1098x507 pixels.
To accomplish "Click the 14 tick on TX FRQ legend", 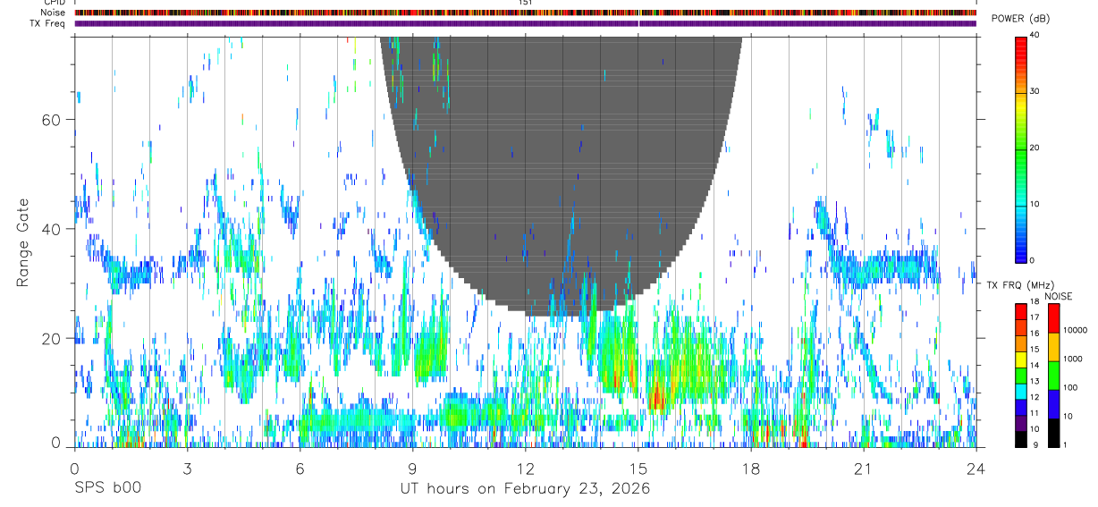I will click(1035, 366).
